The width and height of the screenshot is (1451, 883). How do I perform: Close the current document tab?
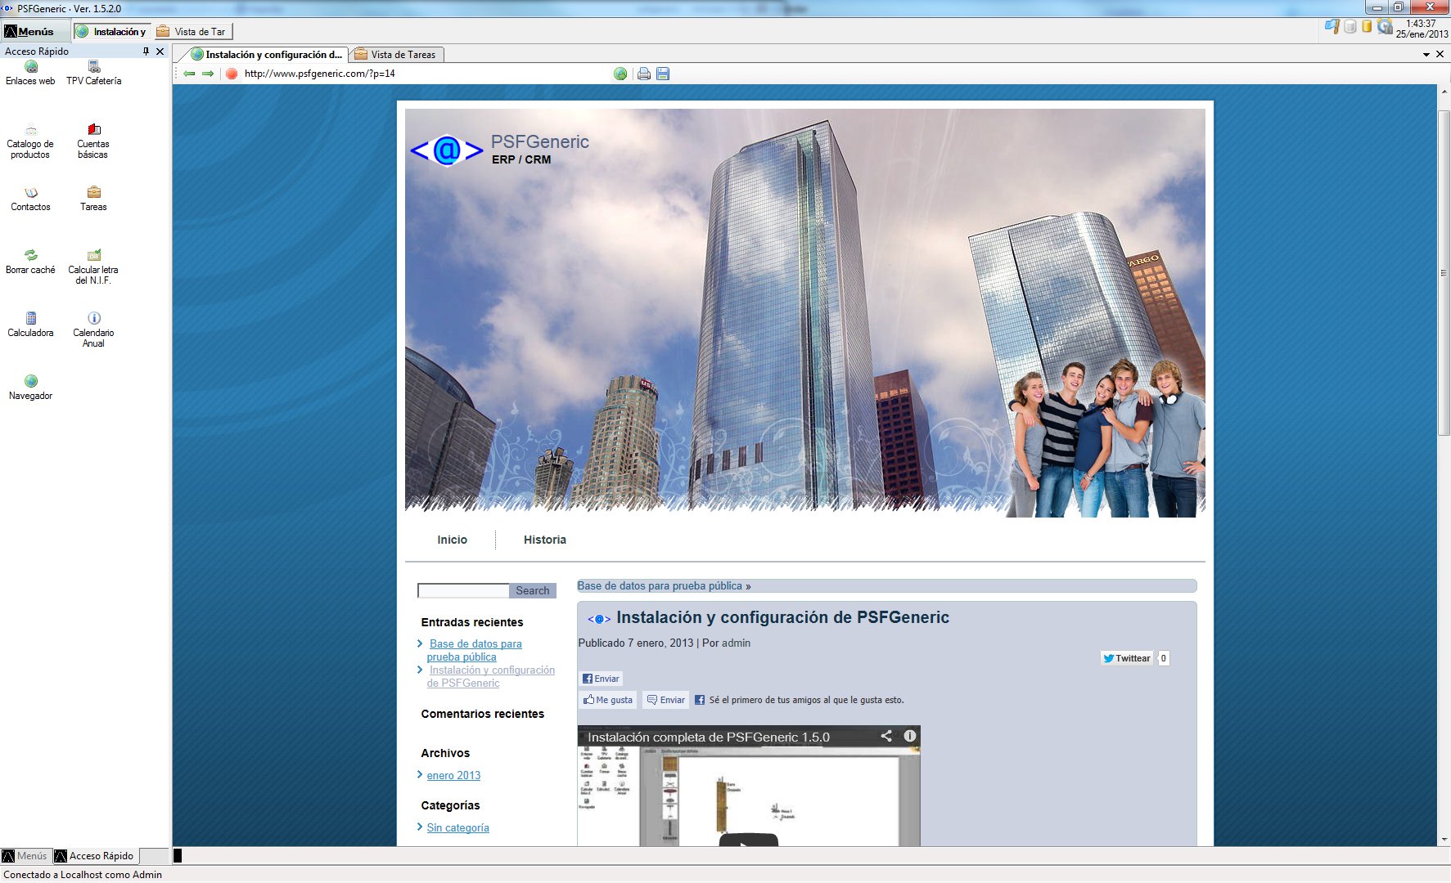[x=1440, y=54]
